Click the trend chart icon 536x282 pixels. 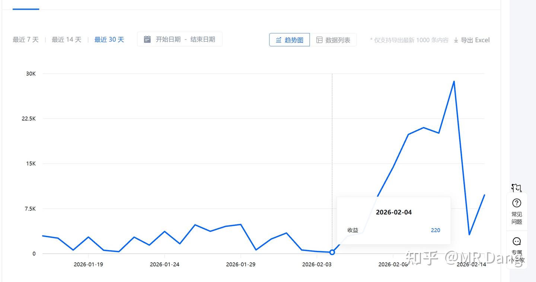tap(278, 40)
